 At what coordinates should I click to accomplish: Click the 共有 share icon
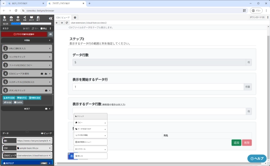pyautogui.click(x=25, y=18)
